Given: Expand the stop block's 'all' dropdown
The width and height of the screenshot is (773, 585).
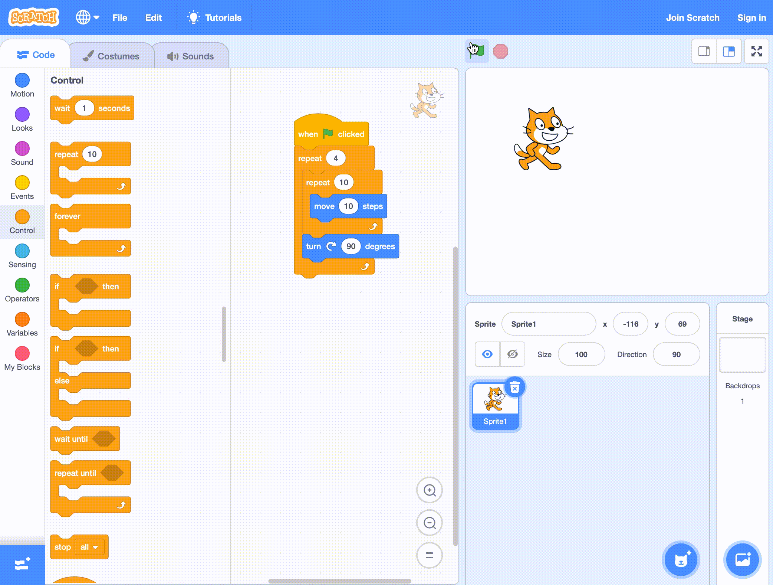Looking at the screenshot, I should point(89,547).
